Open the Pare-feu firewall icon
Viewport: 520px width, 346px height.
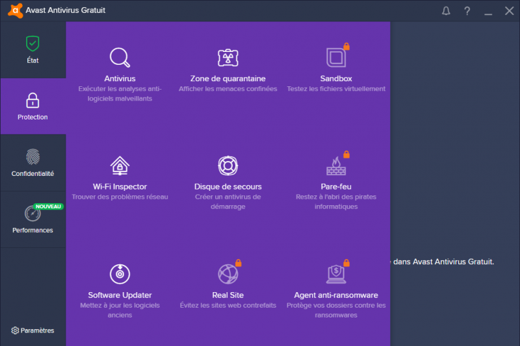(x=336, y=166)
